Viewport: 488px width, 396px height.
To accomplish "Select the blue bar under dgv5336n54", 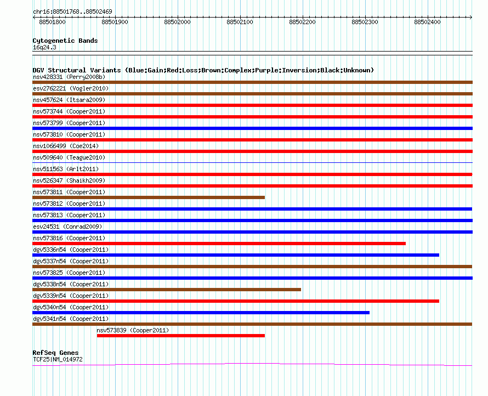I will click(x=236, y=255).
